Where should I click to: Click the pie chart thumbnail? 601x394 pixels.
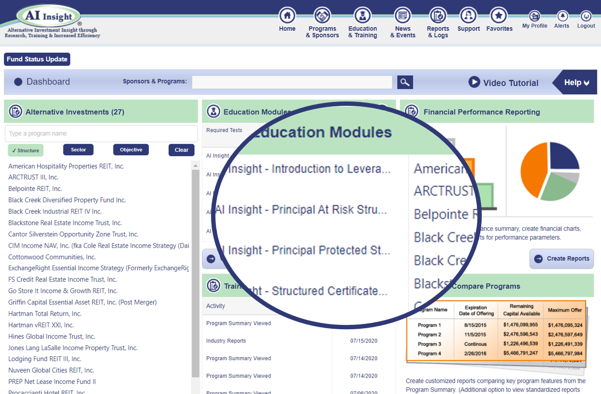[550, 172]
